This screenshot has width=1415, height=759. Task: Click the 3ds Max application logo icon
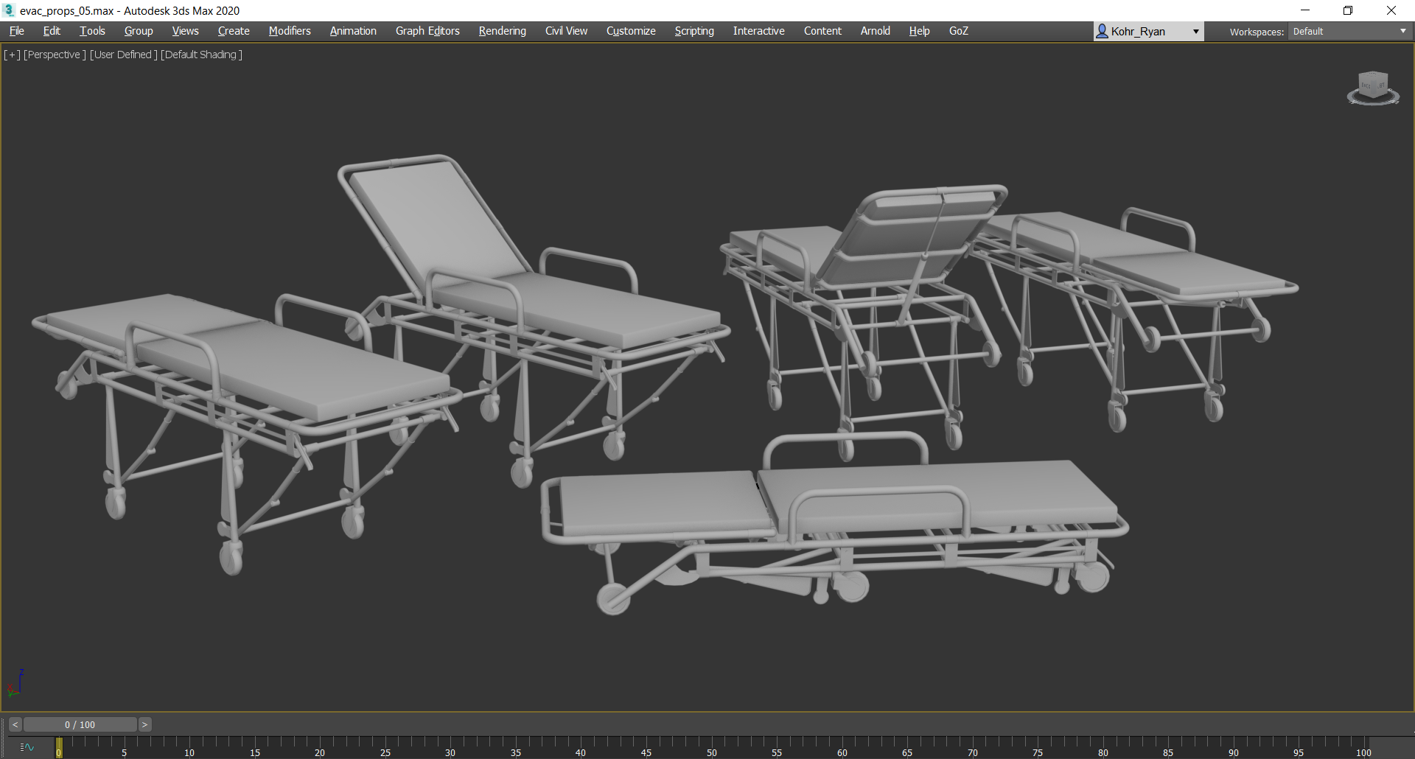[9, 10]
